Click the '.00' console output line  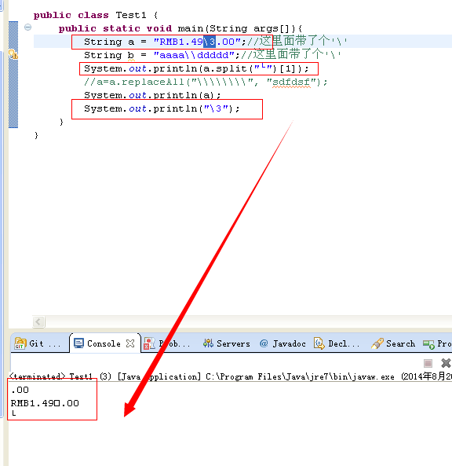(20, 390)
